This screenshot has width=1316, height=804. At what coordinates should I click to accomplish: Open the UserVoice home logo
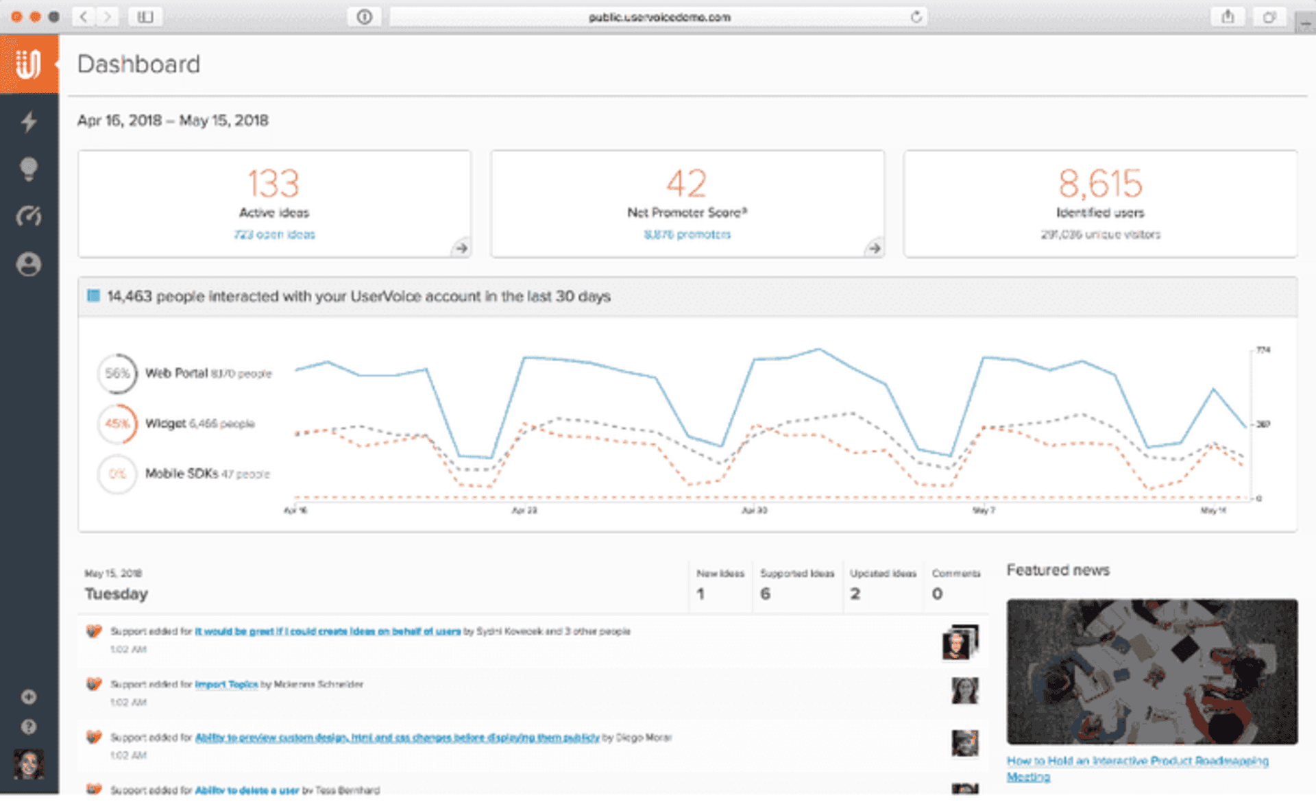[x=29, y=63]
